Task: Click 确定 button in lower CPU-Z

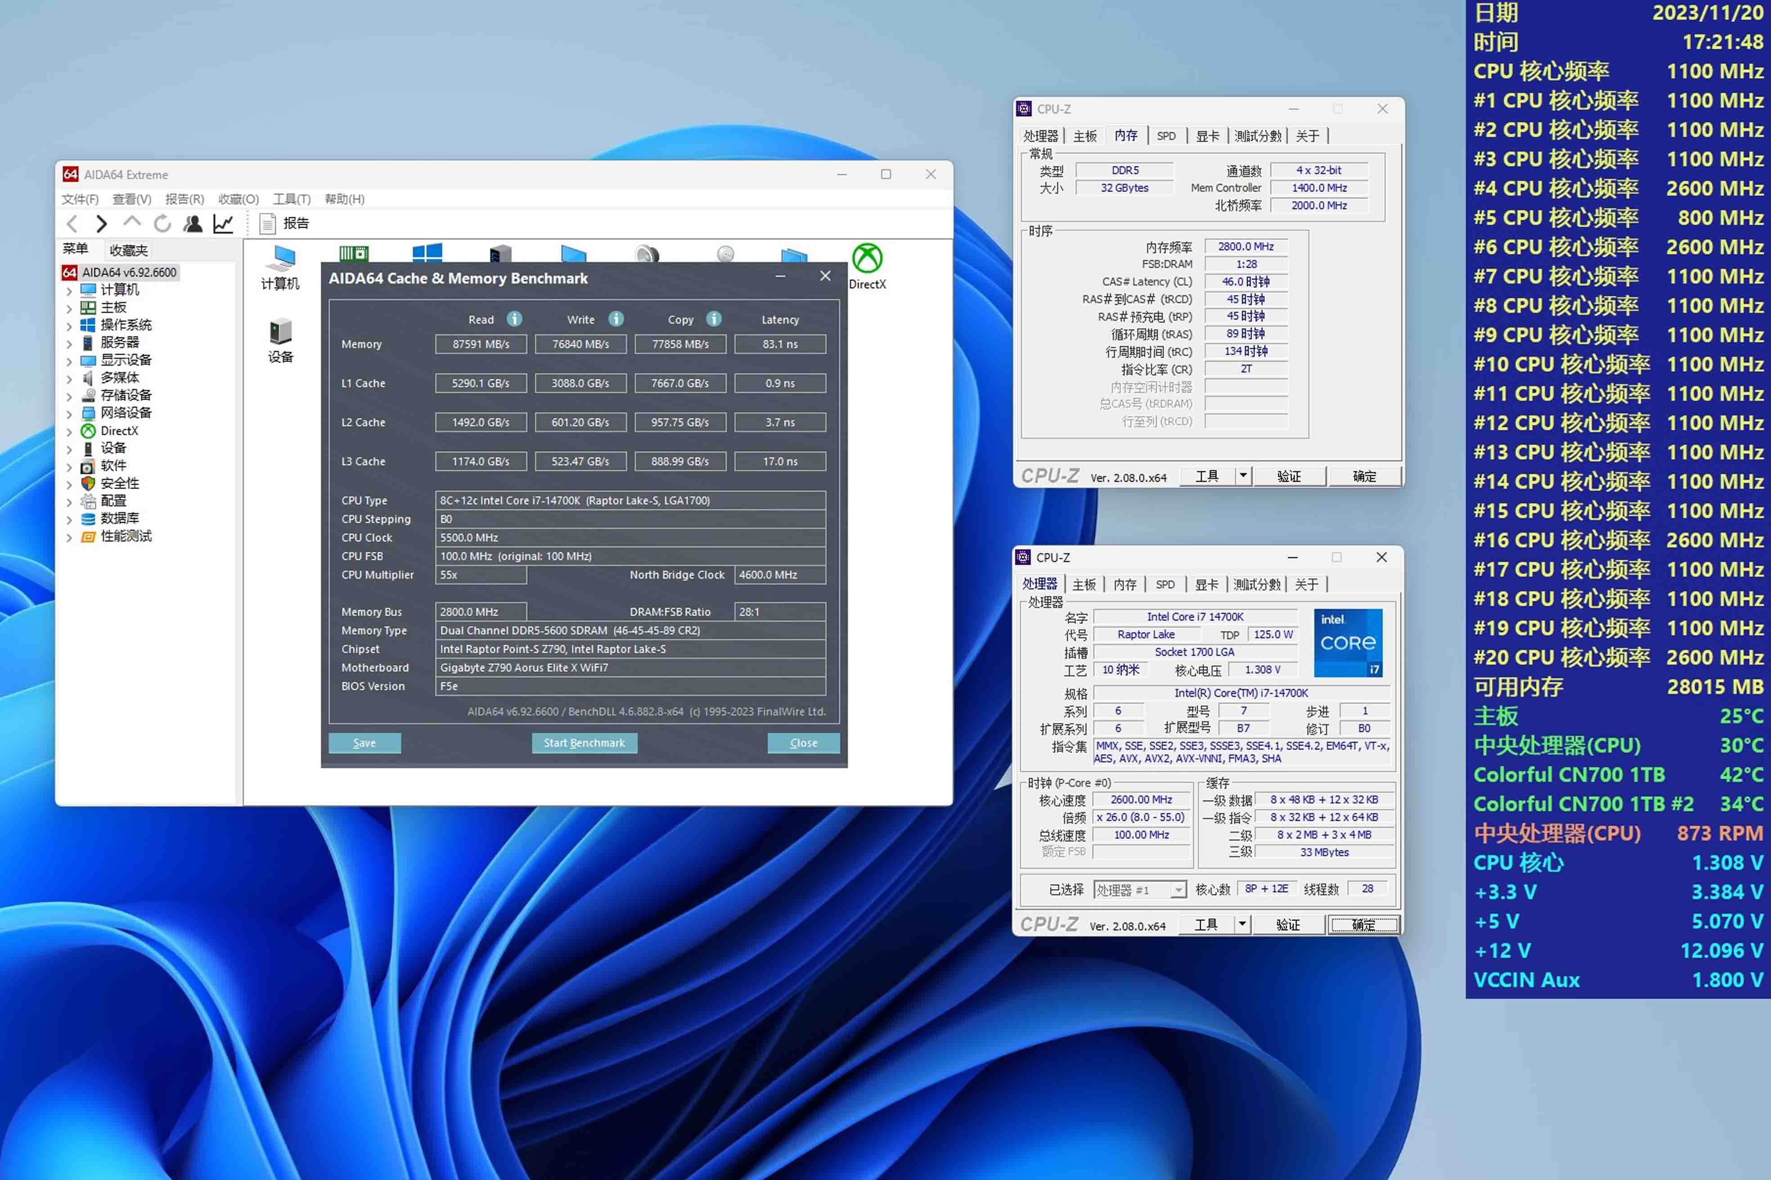Action: coord(1364,924)
